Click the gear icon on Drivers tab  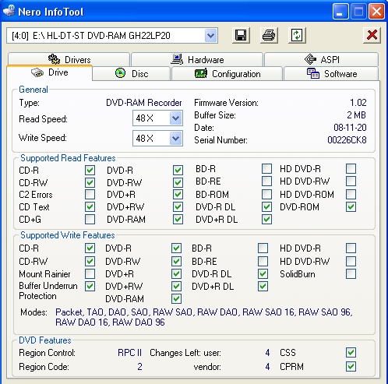tap(54, 59)
